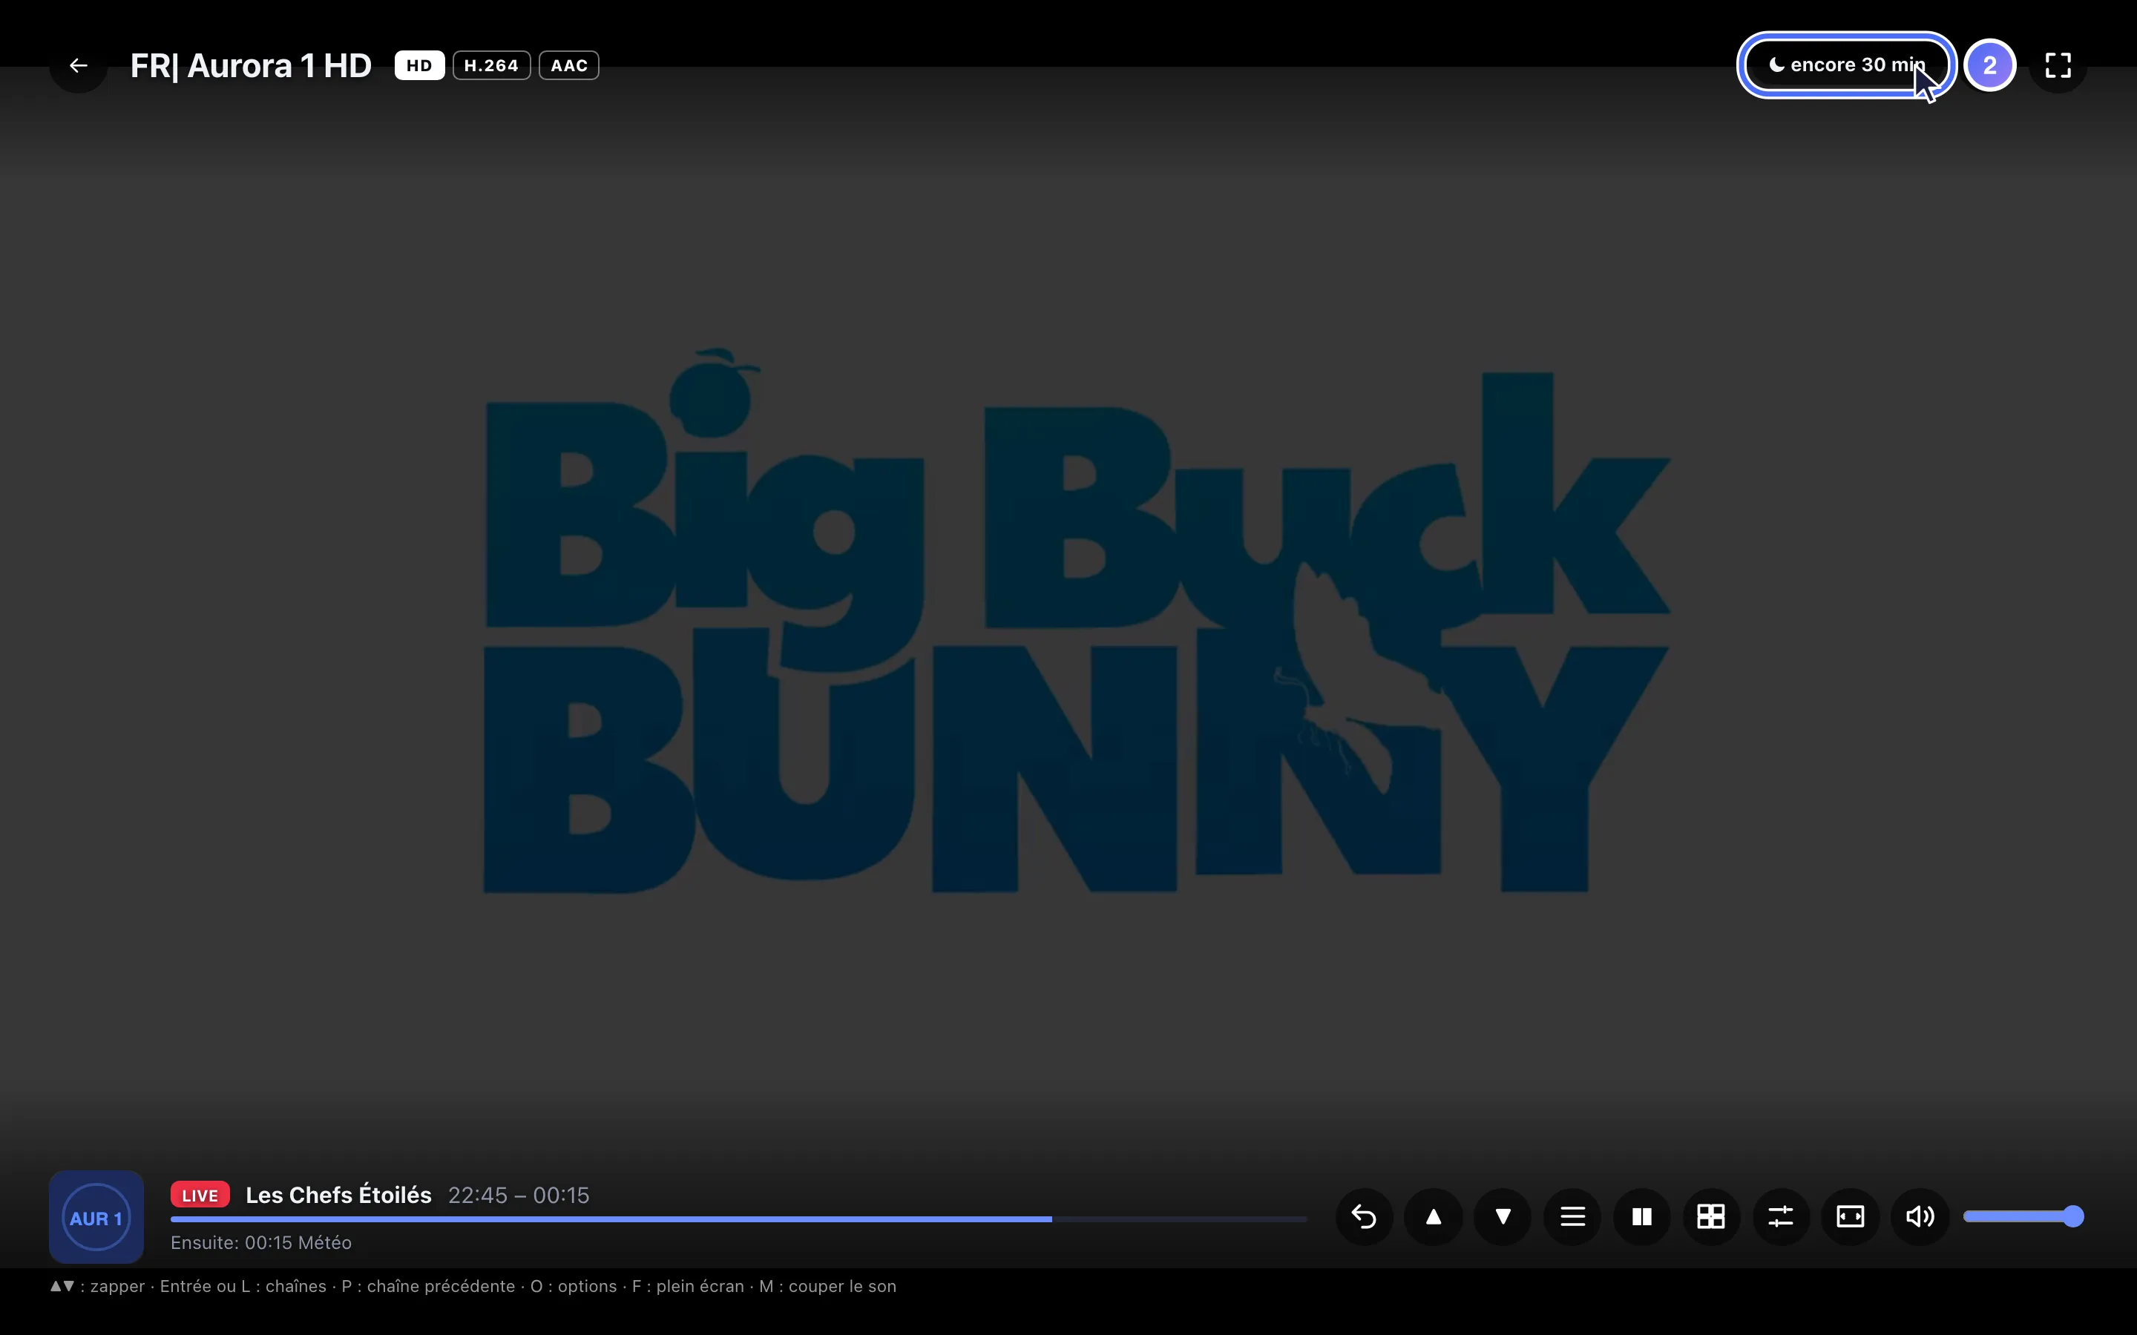Adjust the volume slider
The image size is (2137, 1335).
click(2023, 1216)
